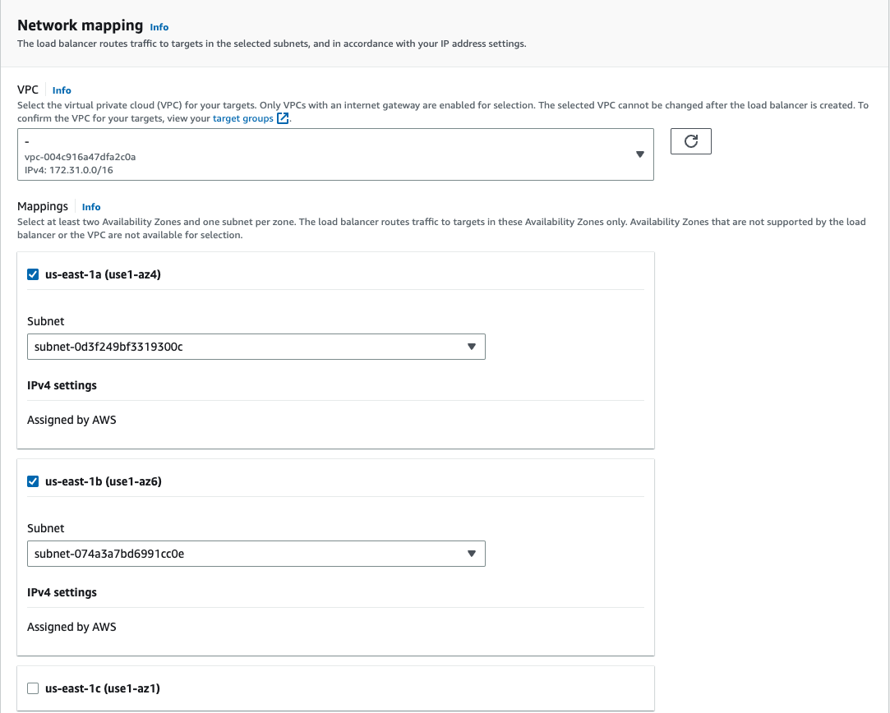
Task: Click the refresh VPC list icon button
Action: [x=691, y=141]
